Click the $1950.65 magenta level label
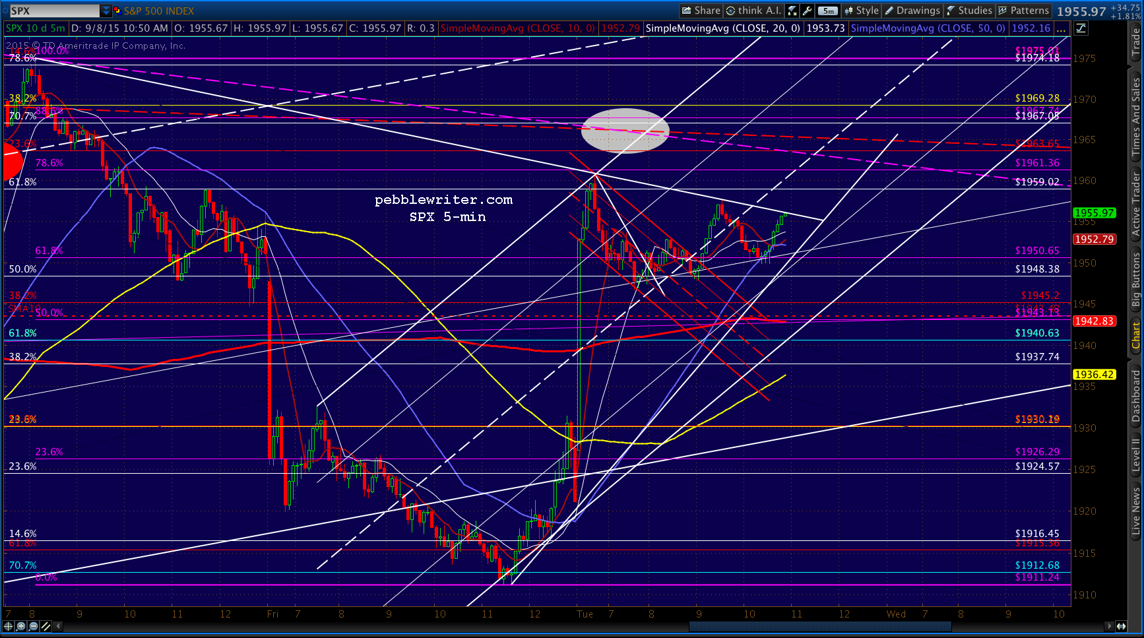This screenshot has width=1144, height=638. click(1037, 250)
